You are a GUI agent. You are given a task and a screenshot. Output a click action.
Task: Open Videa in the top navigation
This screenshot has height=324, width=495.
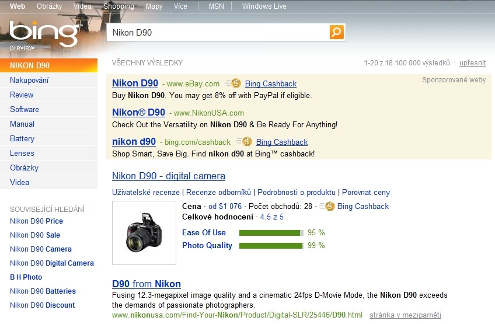coord(82,6)
